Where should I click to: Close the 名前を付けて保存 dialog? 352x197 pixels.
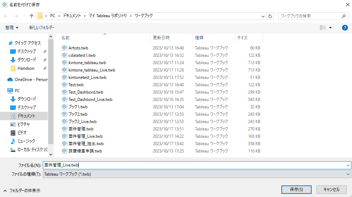tap(347, 5)
